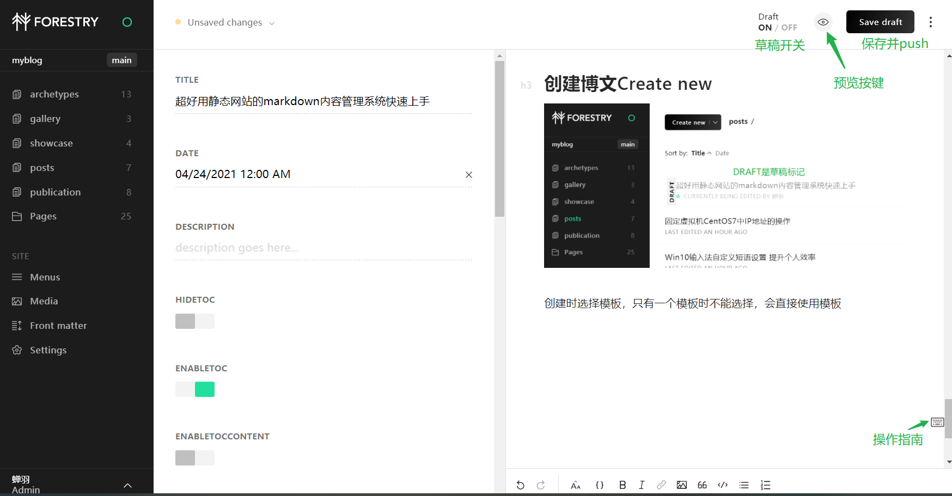Click the redo icon in editor toolbar
The height and width of the screenshot is (496, 952).
(541, 485)
